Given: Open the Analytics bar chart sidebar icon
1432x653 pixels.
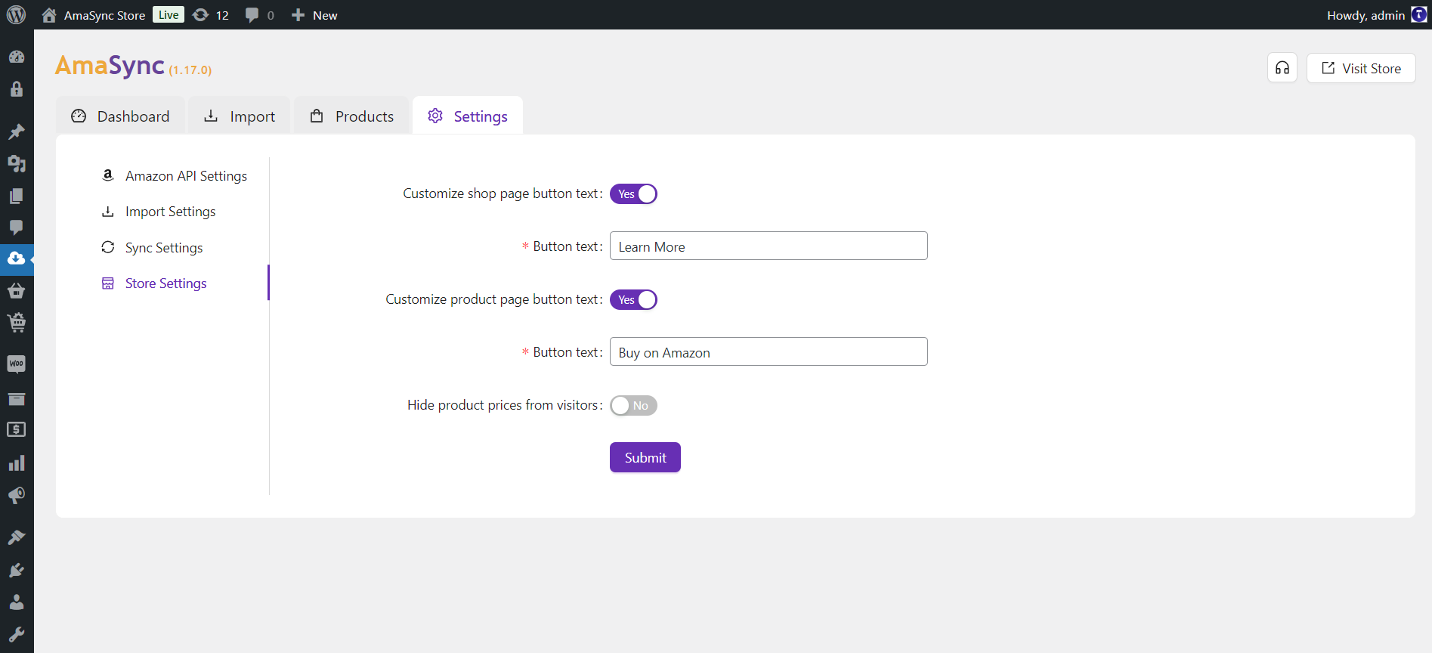Looking at the screenshot, I should (17, 463).
